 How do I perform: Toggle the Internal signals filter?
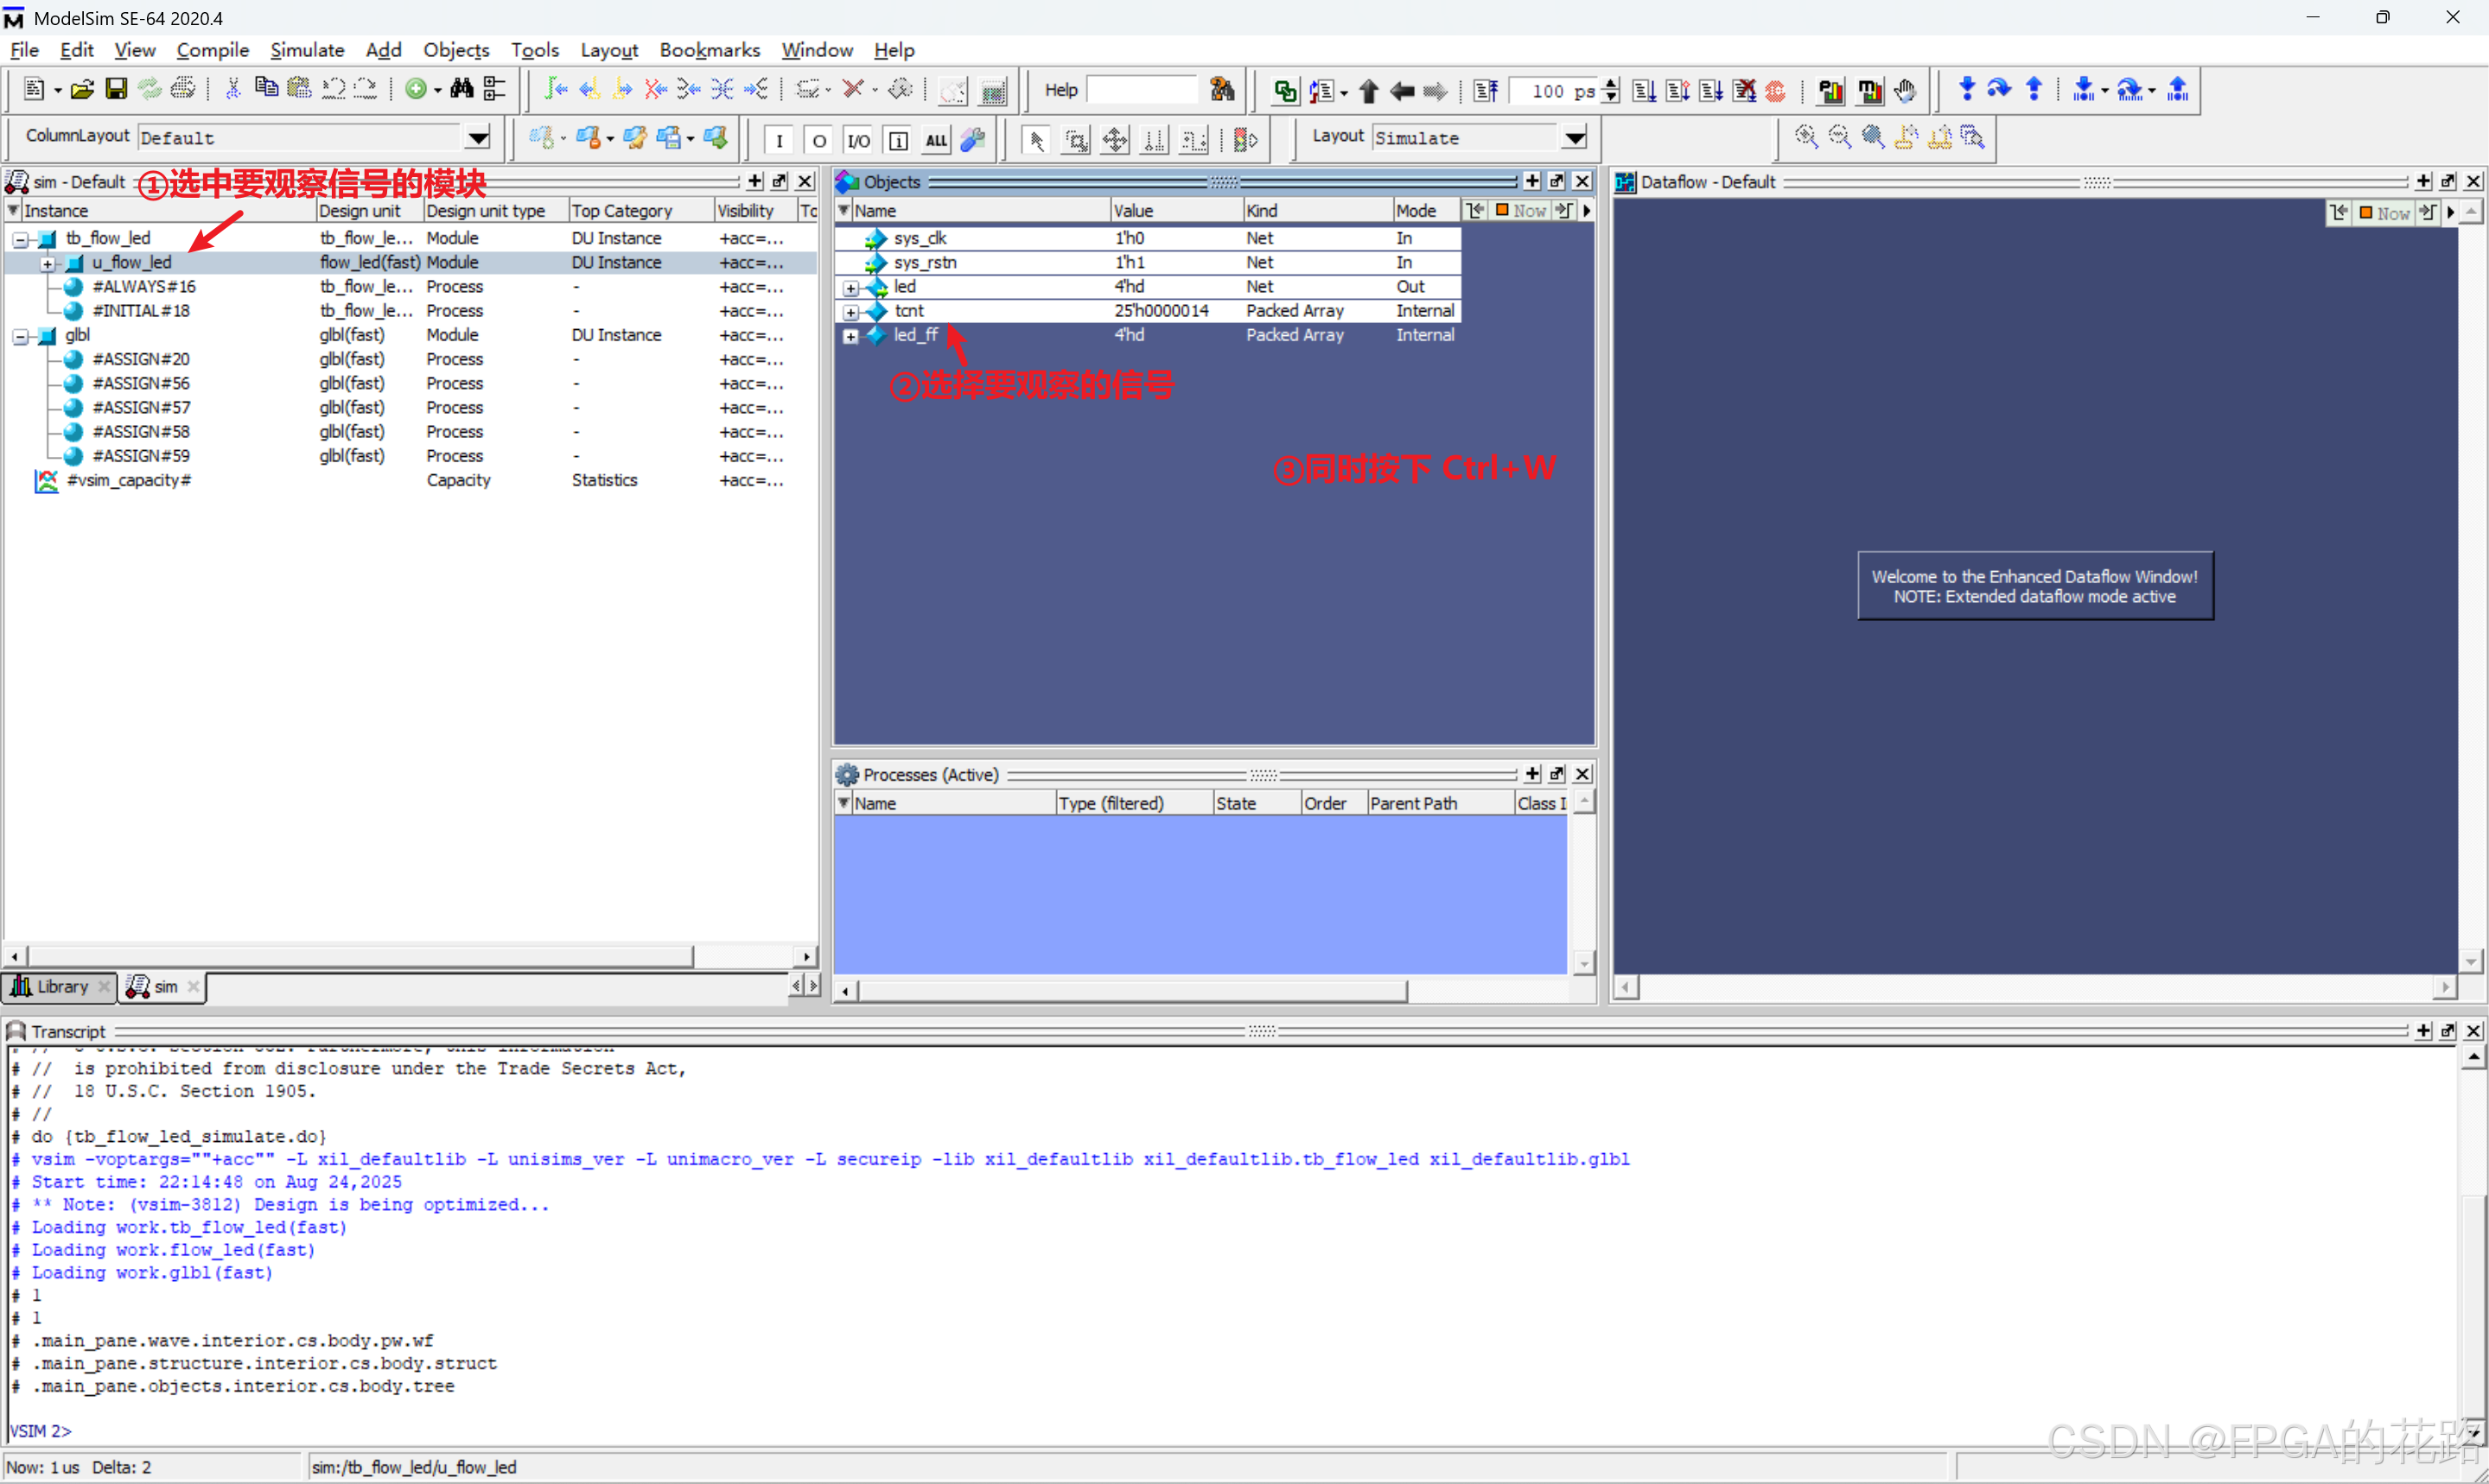pyautogui.click(x=898, y=140)
